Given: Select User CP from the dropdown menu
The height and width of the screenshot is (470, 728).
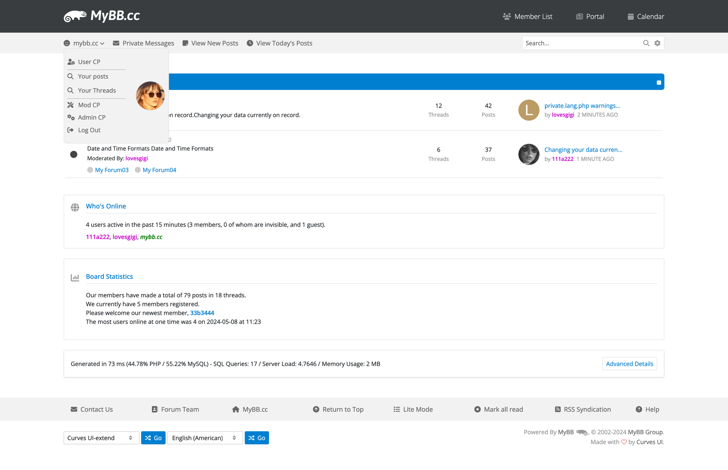Looking at the screenshot, I should pos(89,61).
